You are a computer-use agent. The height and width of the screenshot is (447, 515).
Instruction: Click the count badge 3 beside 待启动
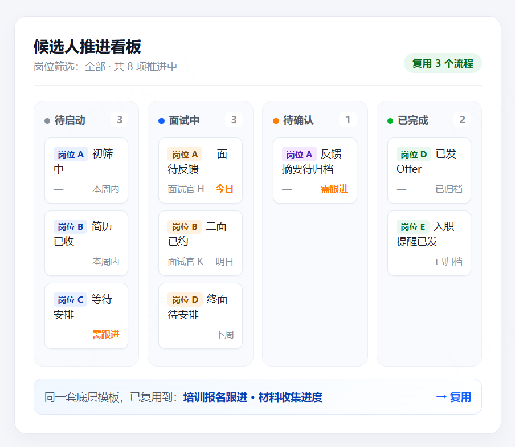click(x=120, y=120)
